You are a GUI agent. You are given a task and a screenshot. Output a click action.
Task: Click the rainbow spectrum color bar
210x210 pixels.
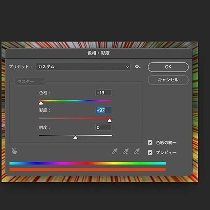[x=88, y=163]
